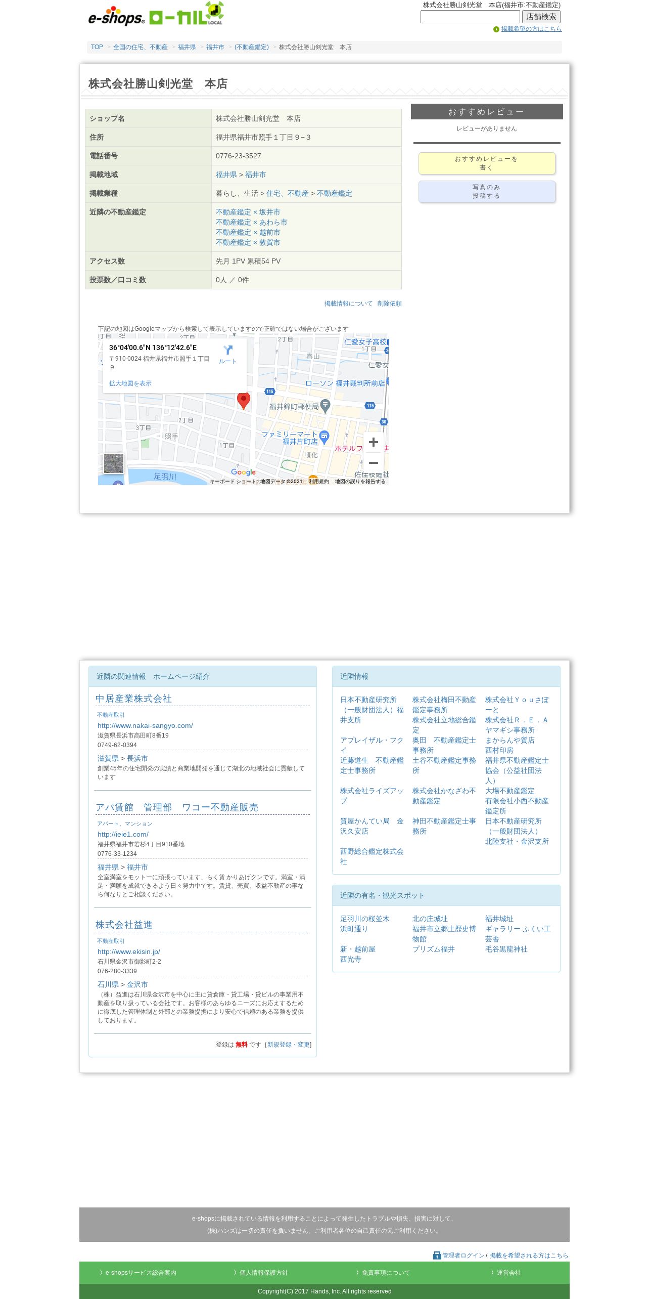Open 免責事項について footer menu
Image resolution: width=649 pixels, height=1299 pixels.
click(x=383, y=1273)
